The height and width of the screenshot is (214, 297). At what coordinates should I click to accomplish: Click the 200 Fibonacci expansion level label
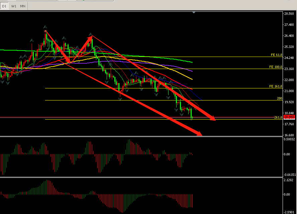(280, 98)
